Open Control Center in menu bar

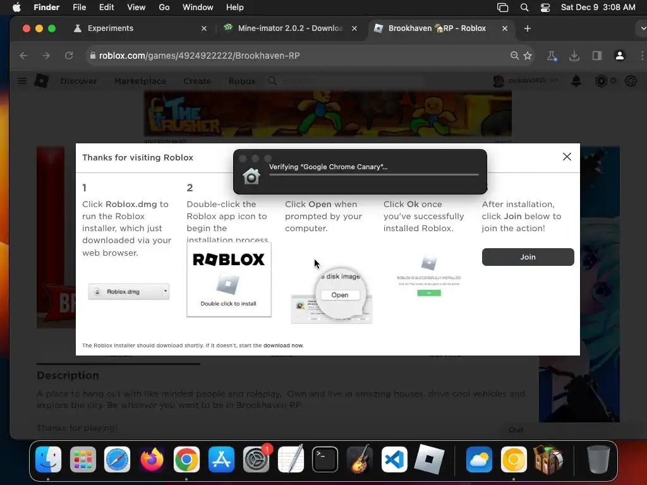click(x=545, y=8)
